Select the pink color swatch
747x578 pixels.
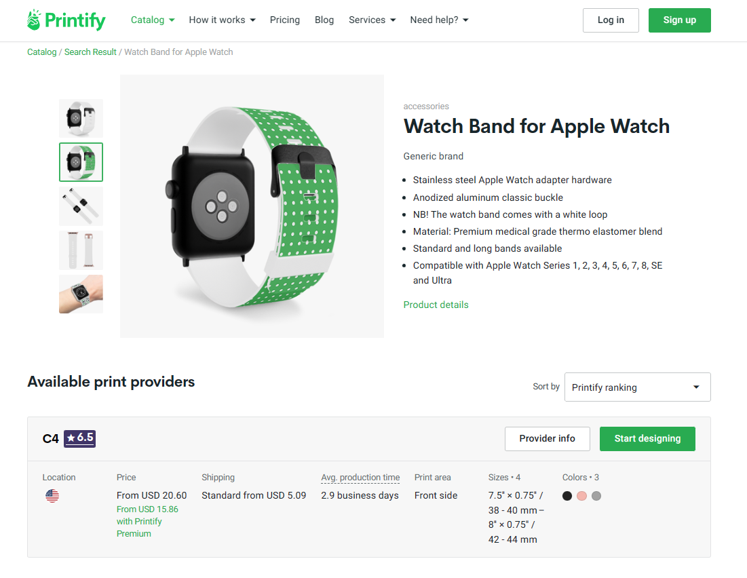click(x=581, y=496)
